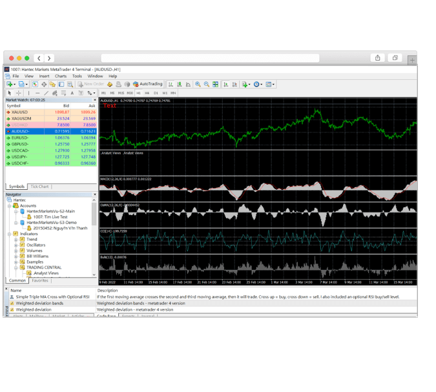Click the Zoom Out magnifier icon
Image resolution: width=436 pixels, height=392 pixels.
pyautogui.click(x=207, y=84)
